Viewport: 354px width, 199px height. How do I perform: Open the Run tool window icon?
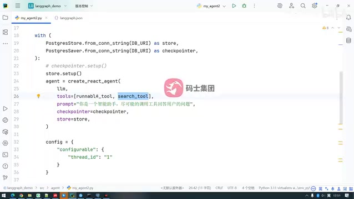point(5,108)
